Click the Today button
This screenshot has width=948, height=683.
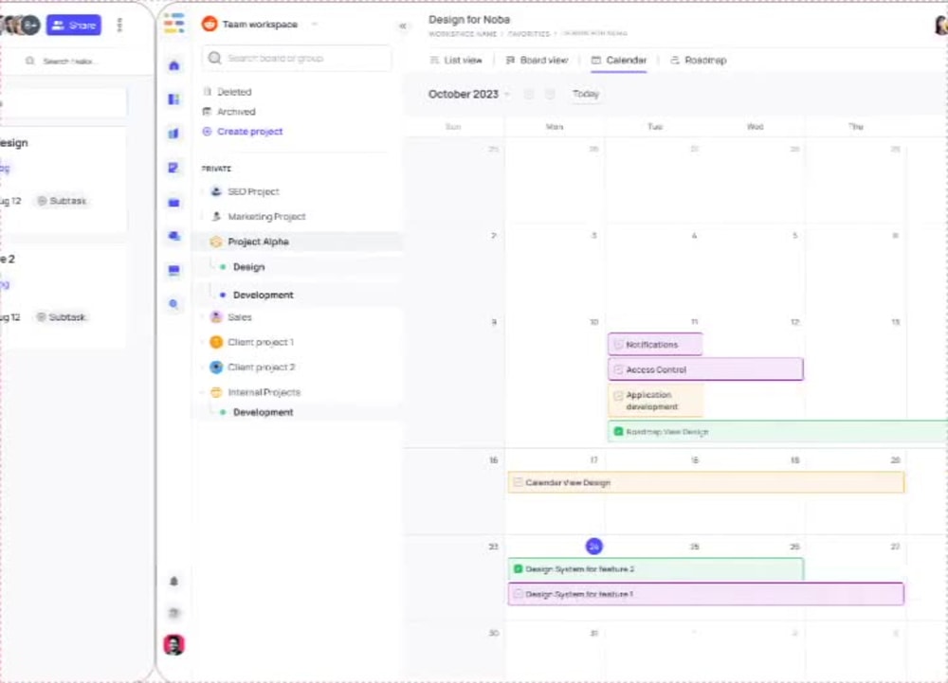pos(585,94)
